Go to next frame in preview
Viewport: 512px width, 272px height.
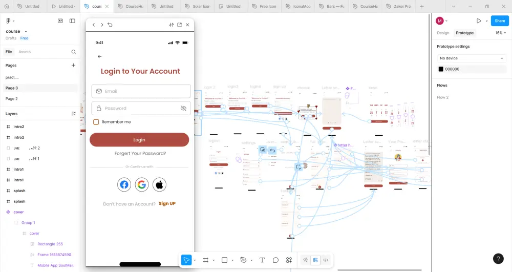pos(102,25)
